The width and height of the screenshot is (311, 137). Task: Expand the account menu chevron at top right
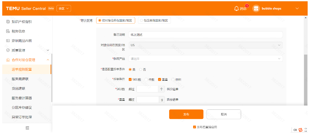297,9
